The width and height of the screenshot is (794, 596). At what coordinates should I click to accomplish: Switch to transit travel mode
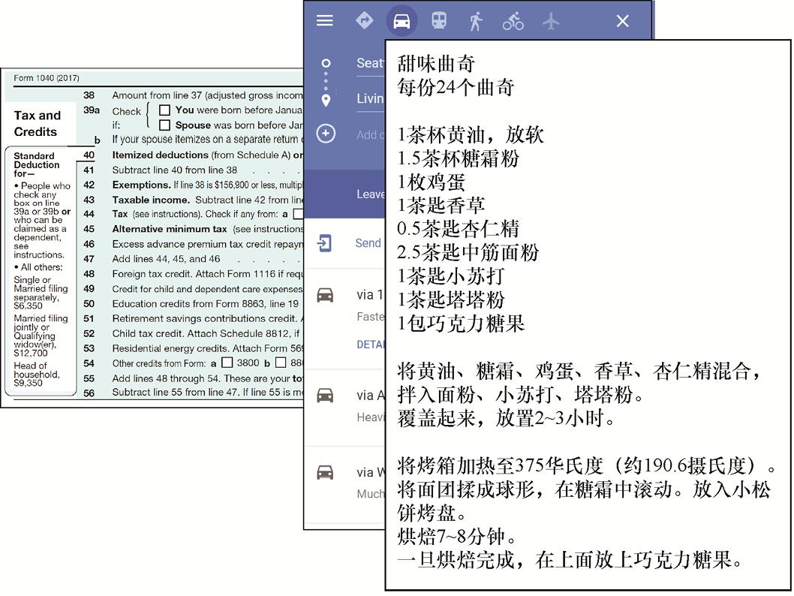[439, 21]
